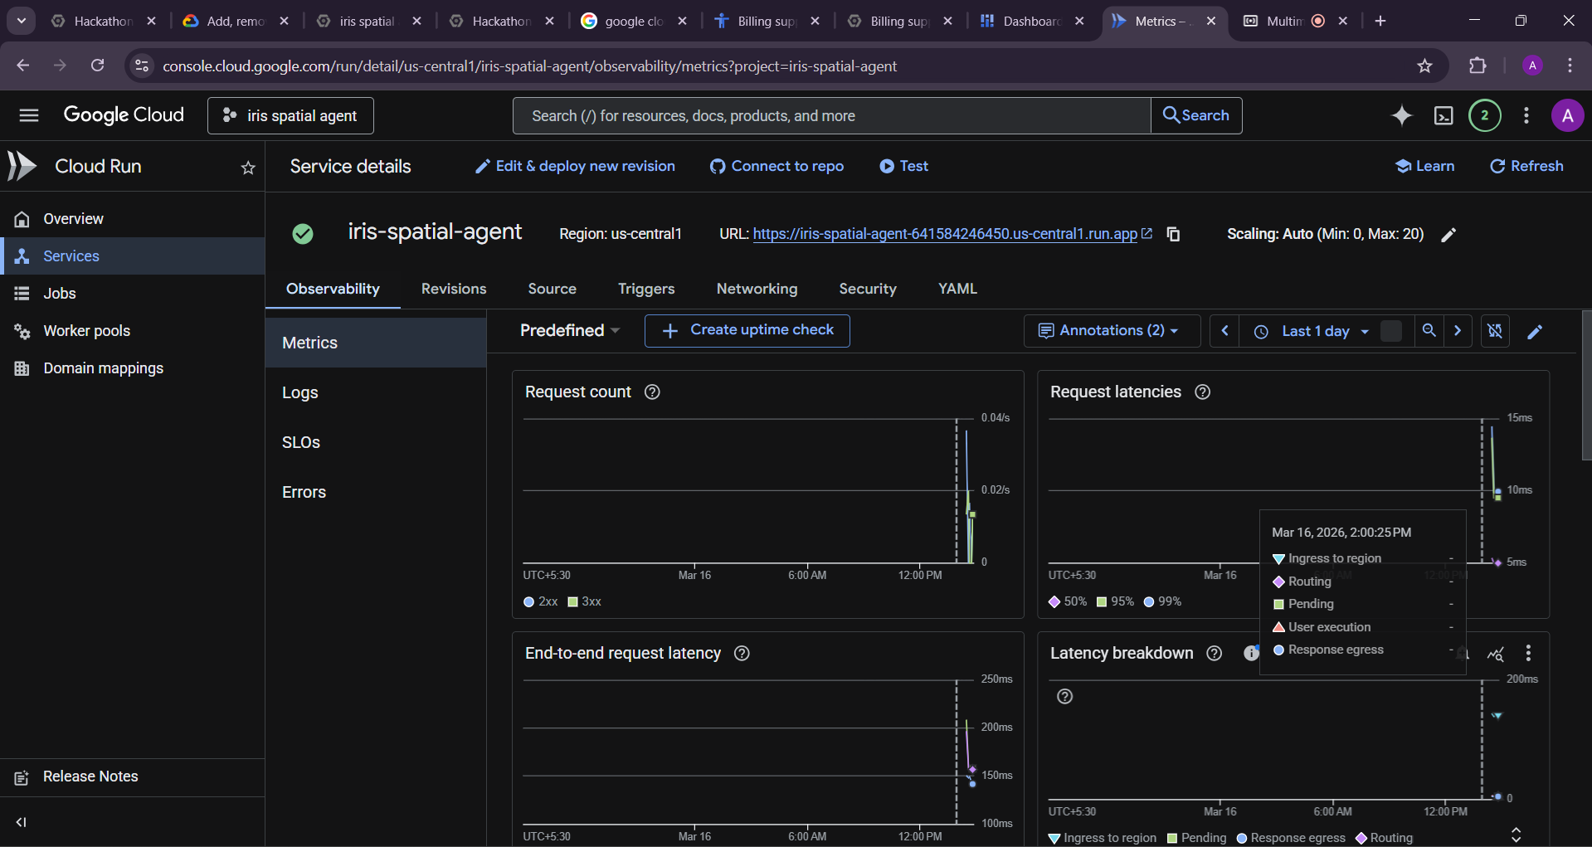This screenshot has width=1592, height=847.
Task: Toggle the 95% latency series
Action: pyautogui.click(x=1115, y=601)
